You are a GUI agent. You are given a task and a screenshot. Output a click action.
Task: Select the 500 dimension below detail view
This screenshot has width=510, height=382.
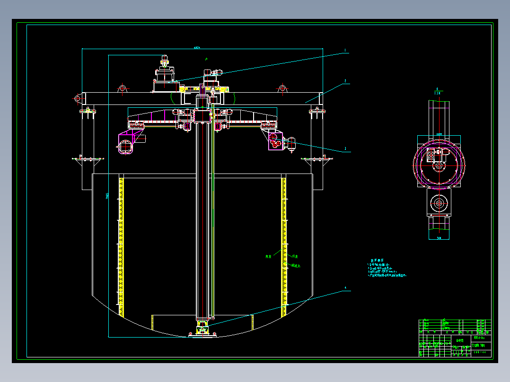click(x=439, y=238)
